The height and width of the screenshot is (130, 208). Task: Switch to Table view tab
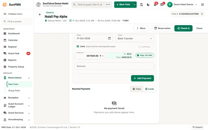click(137, 89)
